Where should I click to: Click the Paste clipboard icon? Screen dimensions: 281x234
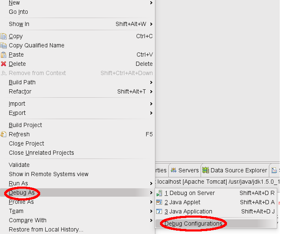(x=4, y=55)
